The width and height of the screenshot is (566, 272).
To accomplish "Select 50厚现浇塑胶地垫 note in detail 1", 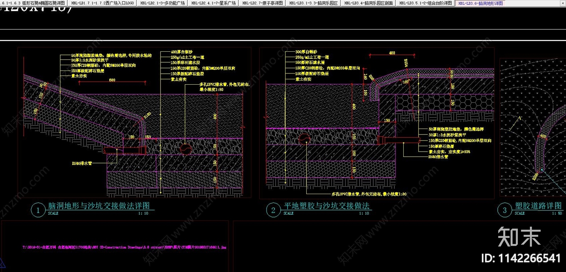I will pos(111,56).
